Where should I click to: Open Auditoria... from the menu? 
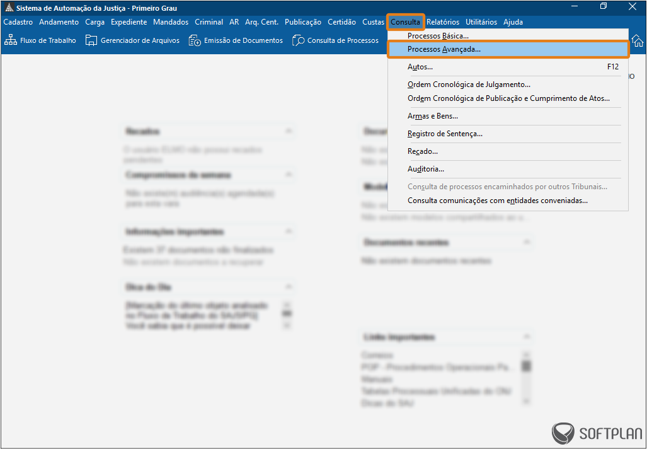pos(508,169)
